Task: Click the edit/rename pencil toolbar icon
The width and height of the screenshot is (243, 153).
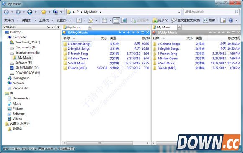Action: (x=90, y=20)
